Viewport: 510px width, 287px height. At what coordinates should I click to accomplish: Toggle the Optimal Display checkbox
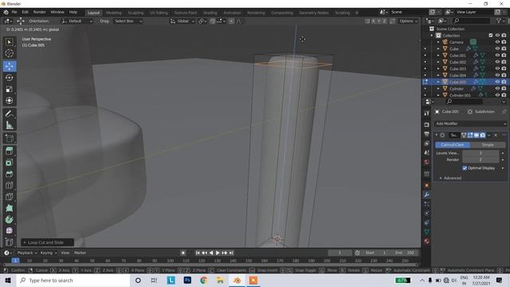coord(465,168)
